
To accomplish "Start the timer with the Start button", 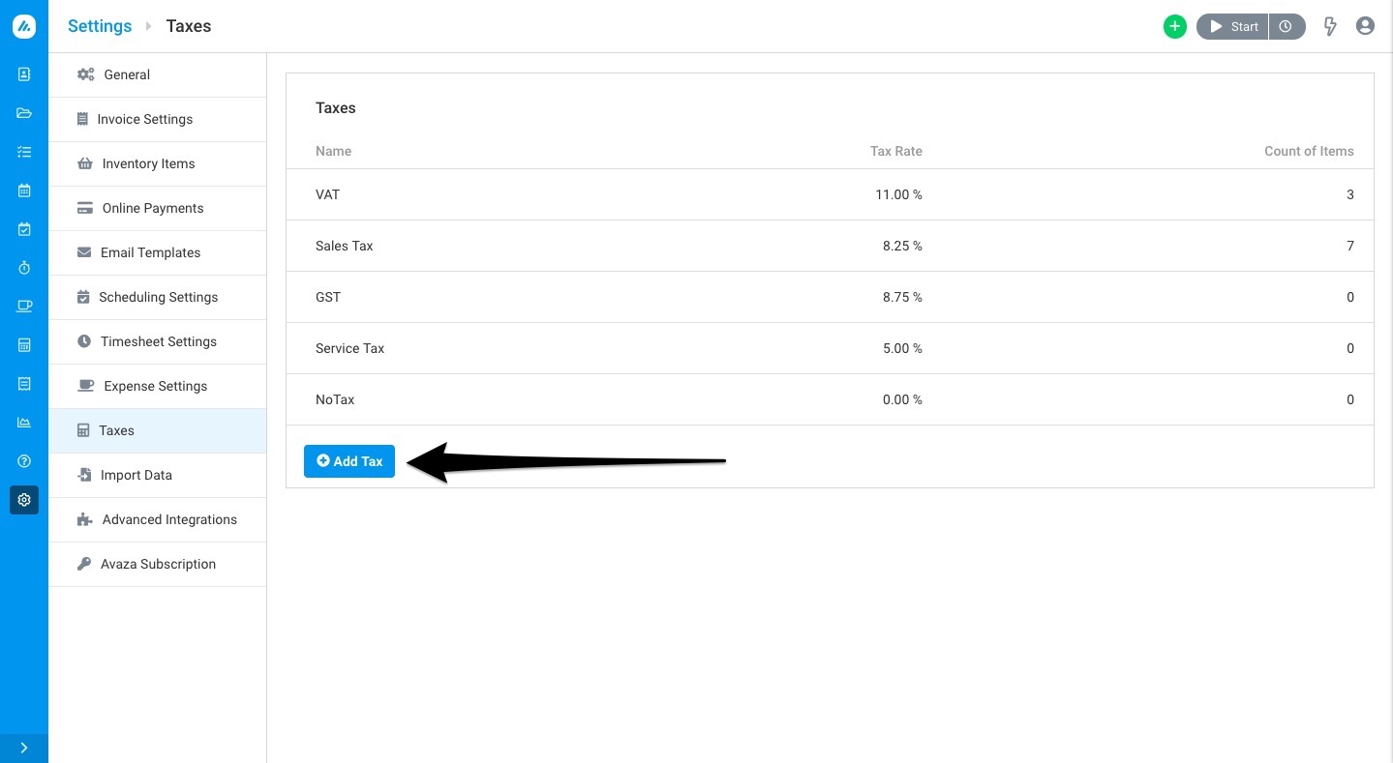I will 1232,26.
